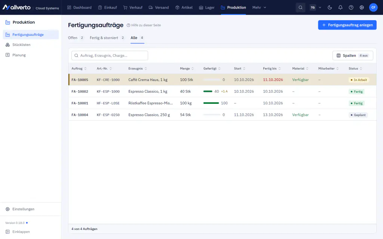Switch to Fertig & storniert tab
The height and width of the screenshot is (239, 383).
[107, 38]
